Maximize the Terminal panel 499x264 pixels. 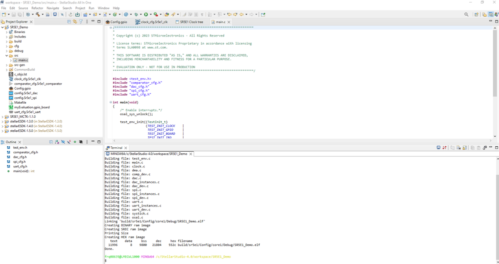pyautogui.click(x=496, y=148)
